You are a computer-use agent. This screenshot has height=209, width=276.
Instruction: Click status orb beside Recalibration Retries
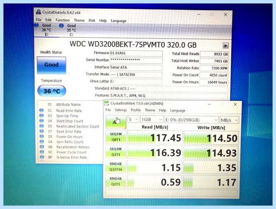point(42,147)
